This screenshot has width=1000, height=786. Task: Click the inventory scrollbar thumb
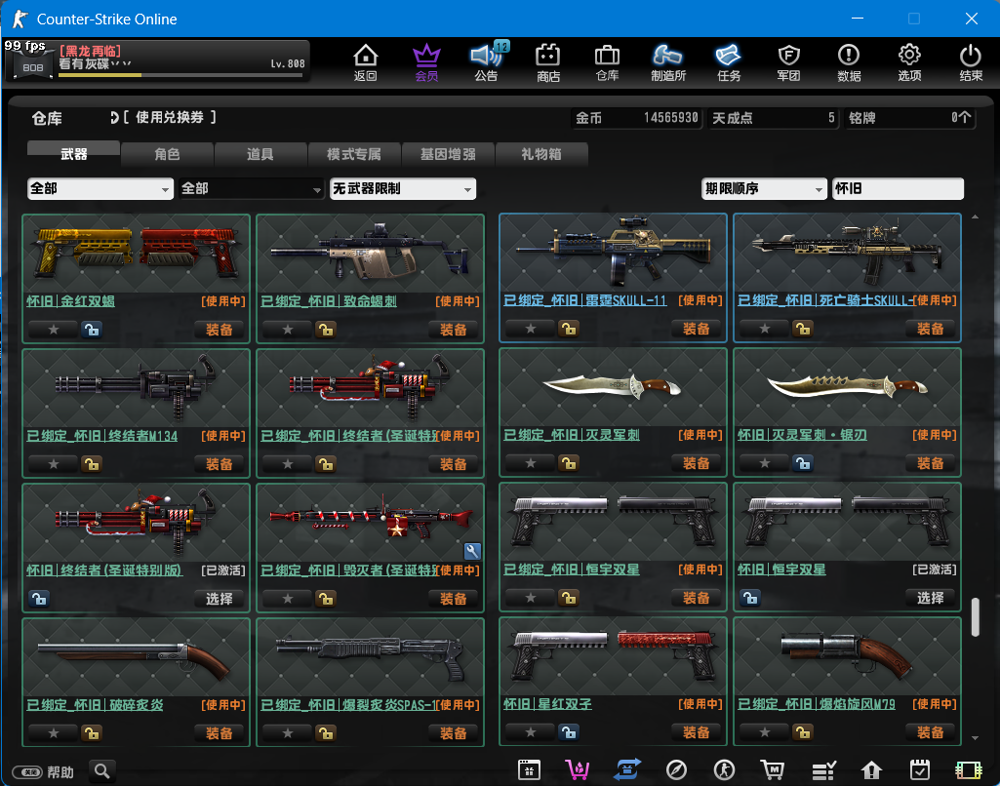(976, 616)
